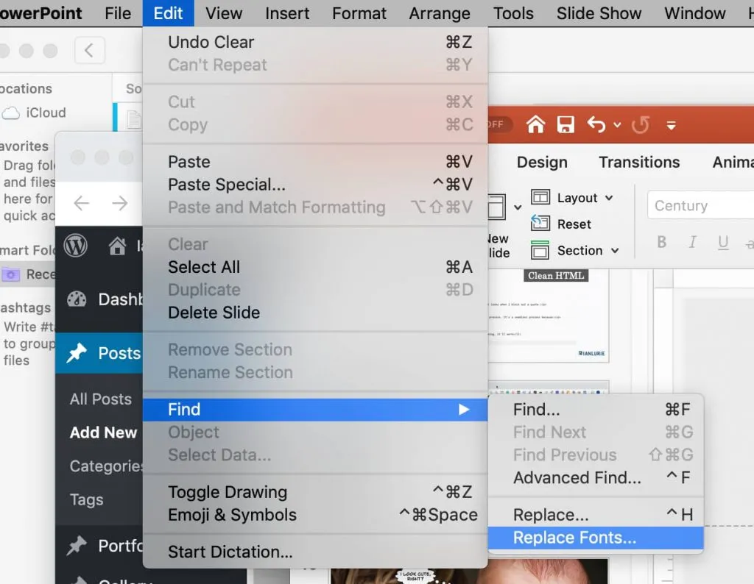Open the Window menu in menu bar

[695, 13]
